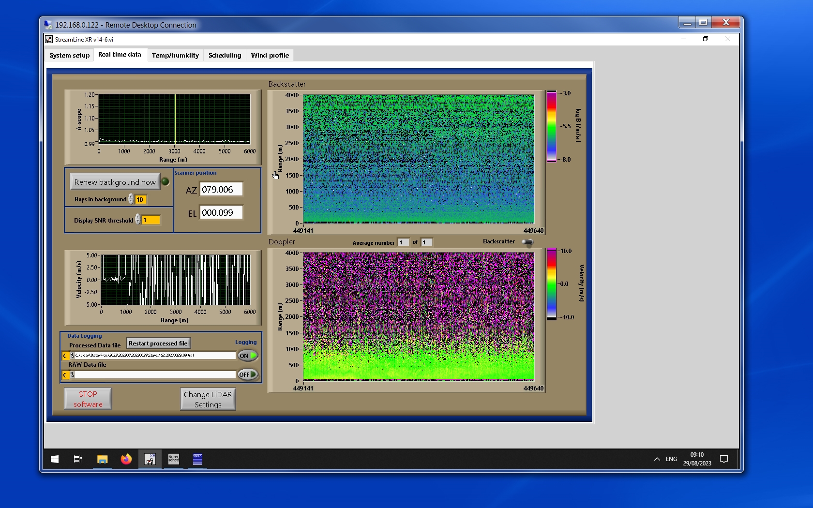813x508 pixels.
Task: Open the notification center icon
Action: pyautogui.click(x=724, y=459)
